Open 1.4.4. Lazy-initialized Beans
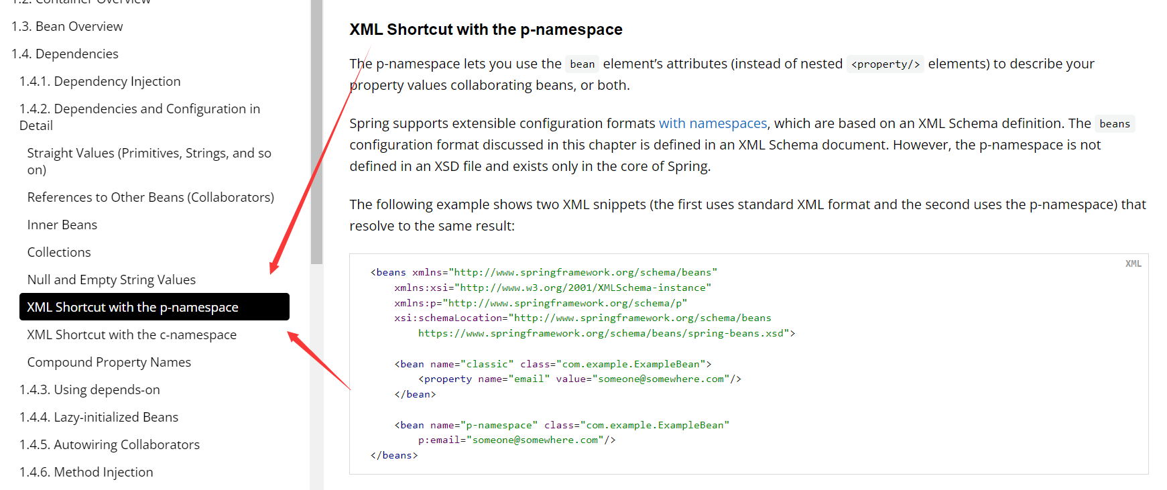Screen dimensions: 1167x490 (99, 417)
